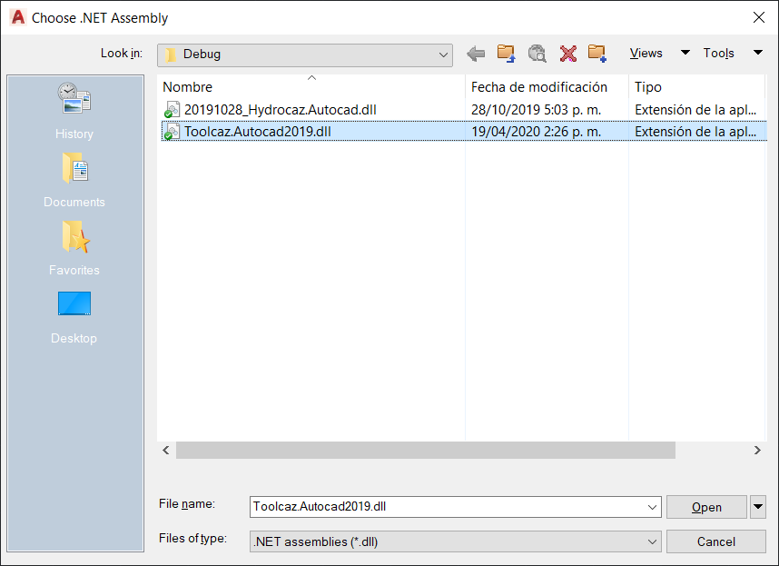Click 20191028_Hydrocaz.Autocad.dll file icon
Viewport: 779px width, 566px height.
(172, 110)
